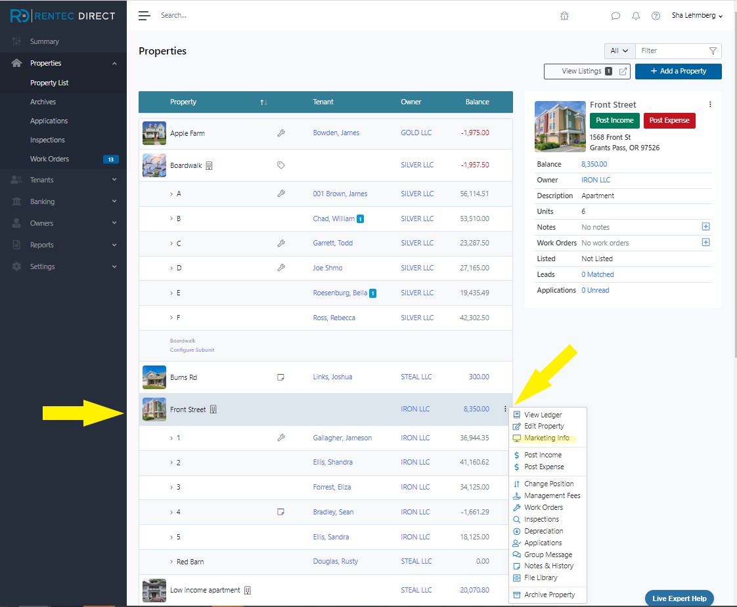Open the All filter dropdown
The height and width of the screenshot is (607, 737).
619,51
